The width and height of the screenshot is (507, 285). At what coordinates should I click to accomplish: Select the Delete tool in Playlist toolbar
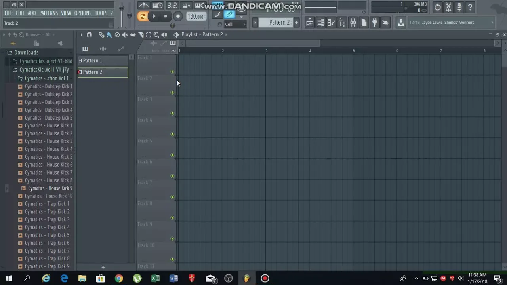[x=117, y=35]
